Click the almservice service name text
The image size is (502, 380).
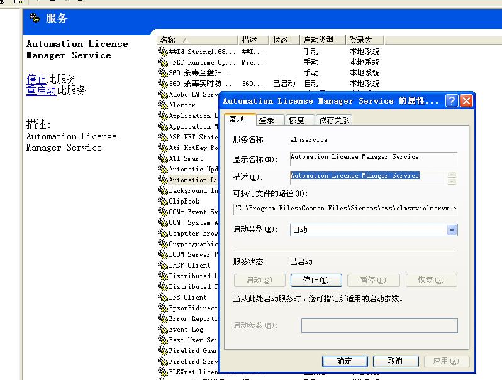point(309,139)
